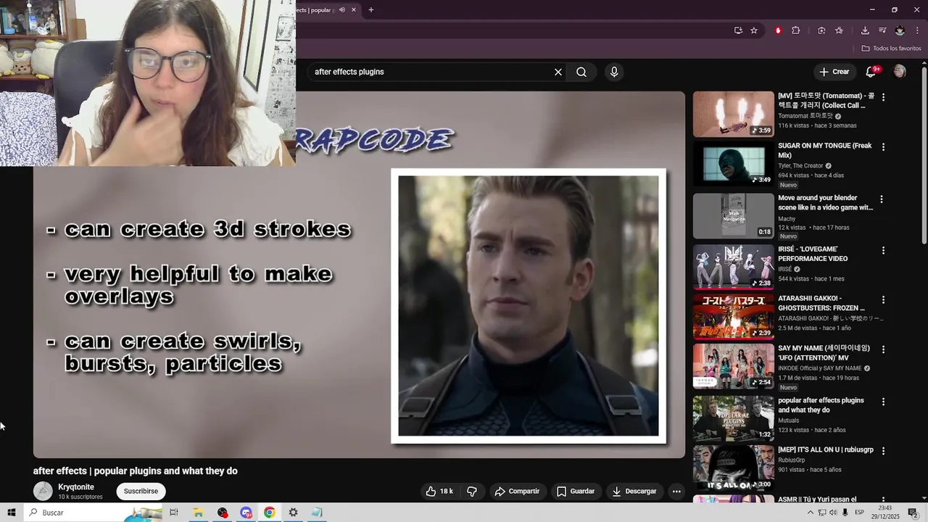
Task: Open the media control playlist icon
Action: coord(882,30)
